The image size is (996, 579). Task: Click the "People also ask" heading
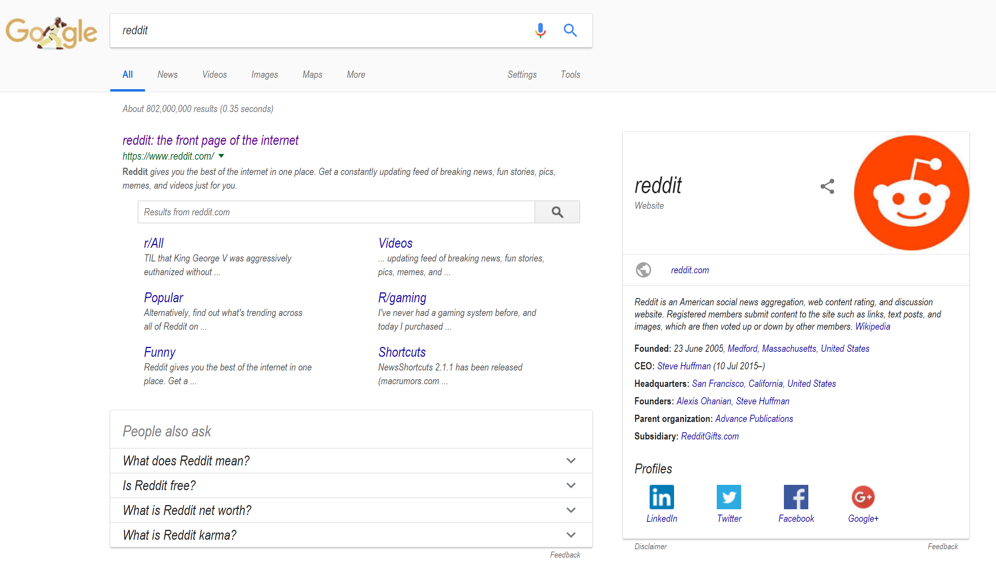point(167,431)
